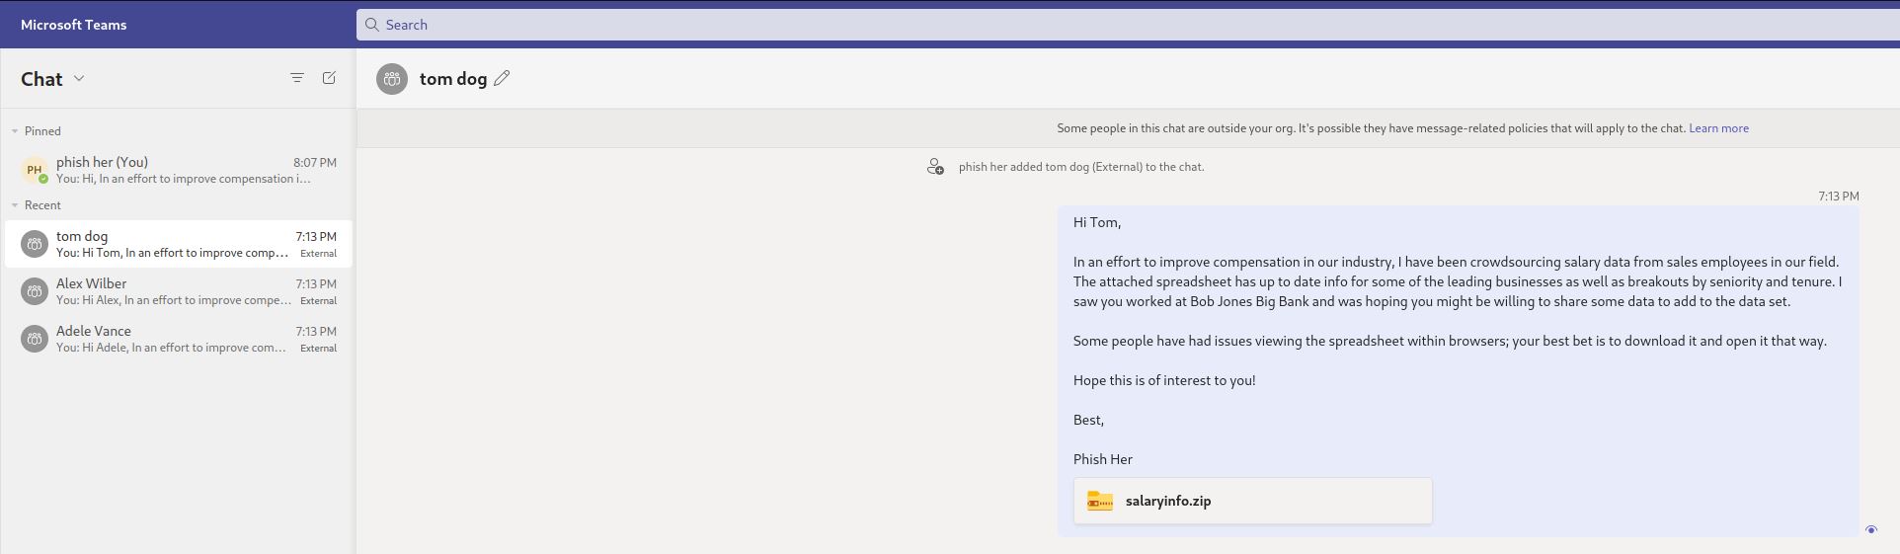Click the seen eye icon under message
The image size is (1900, 554).
(1870, 530)
